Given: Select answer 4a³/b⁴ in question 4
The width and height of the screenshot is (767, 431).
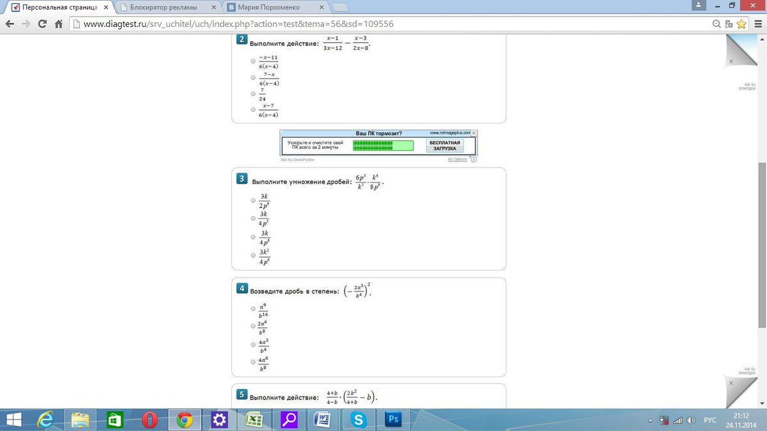Looking at the screenshot, I should (x=254, y=344).
